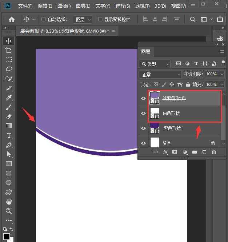The width and height of the screenshot is (228, 242).
Task: Create a new group with folder icon
Action: tap(194, 152)
